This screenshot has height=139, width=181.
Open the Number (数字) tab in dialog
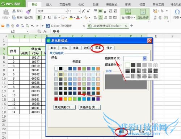(53, 48)
